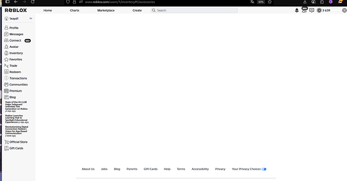The width and height of the screenshot is (347, 181).
Task: Open the settings gear icon
Action: [x=344, y=11]
